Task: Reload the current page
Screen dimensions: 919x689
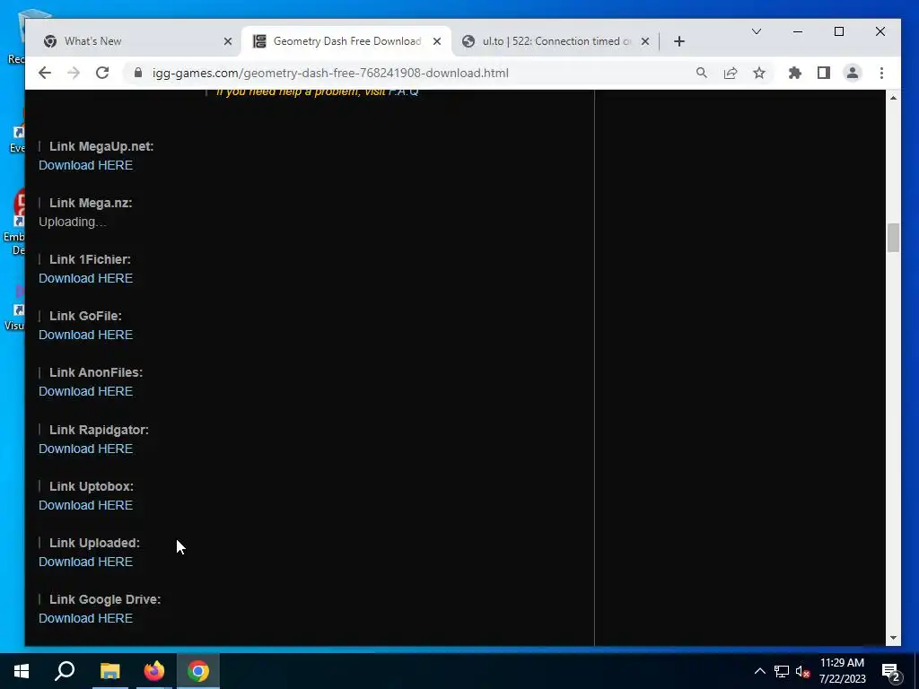Action: pyautogui.click(x=102, y=73)
